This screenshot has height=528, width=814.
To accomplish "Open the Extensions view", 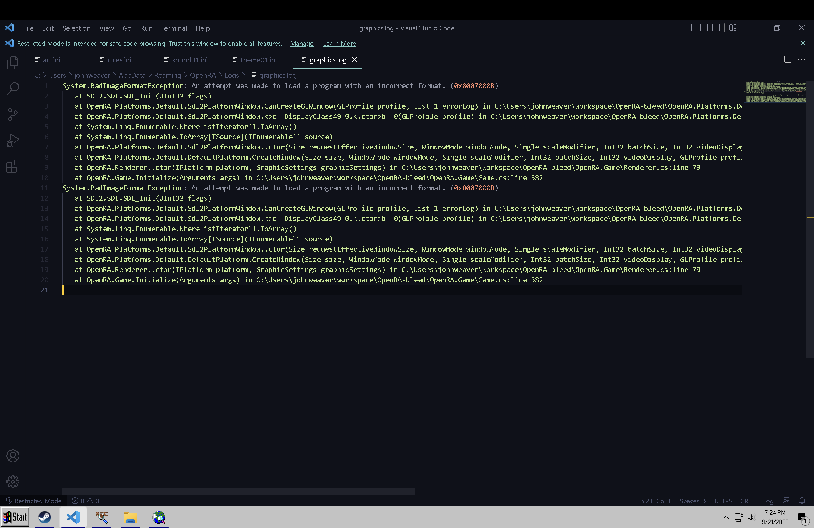I will (x=13, y=166).
